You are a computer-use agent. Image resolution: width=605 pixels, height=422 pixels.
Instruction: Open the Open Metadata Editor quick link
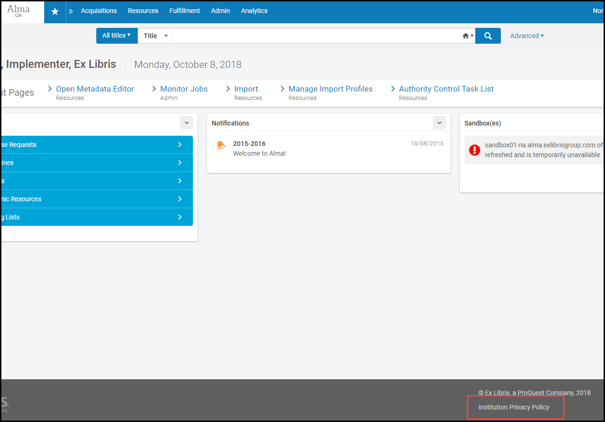coord(95,89)
